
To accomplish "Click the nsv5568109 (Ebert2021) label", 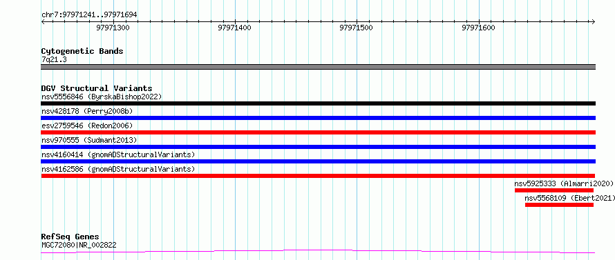I will tap(569, 198).
